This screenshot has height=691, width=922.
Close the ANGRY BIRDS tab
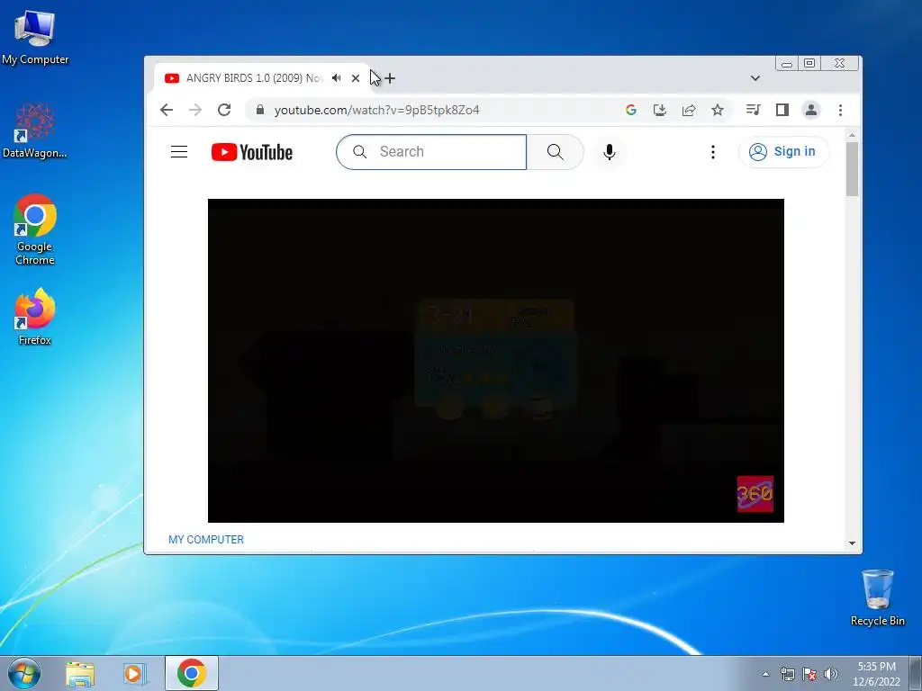click(355, 78)
